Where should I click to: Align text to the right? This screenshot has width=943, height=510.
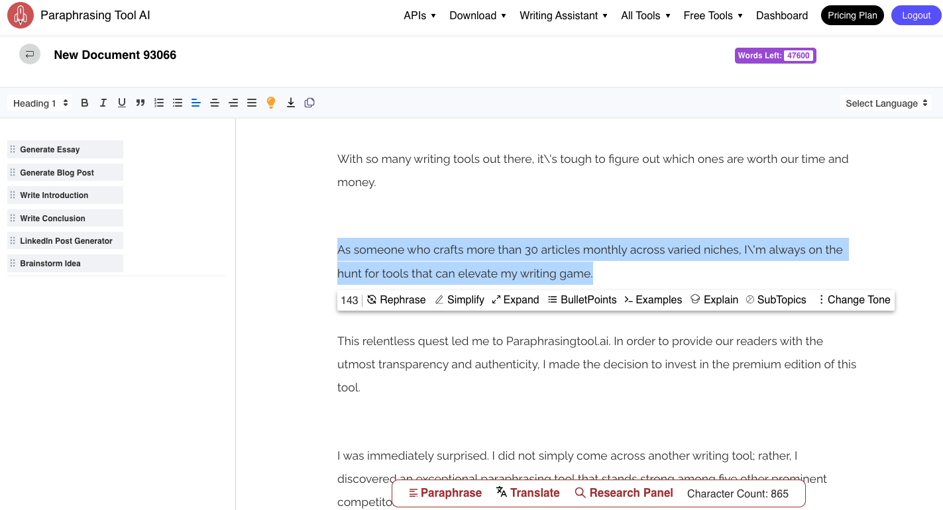[233, 103]
